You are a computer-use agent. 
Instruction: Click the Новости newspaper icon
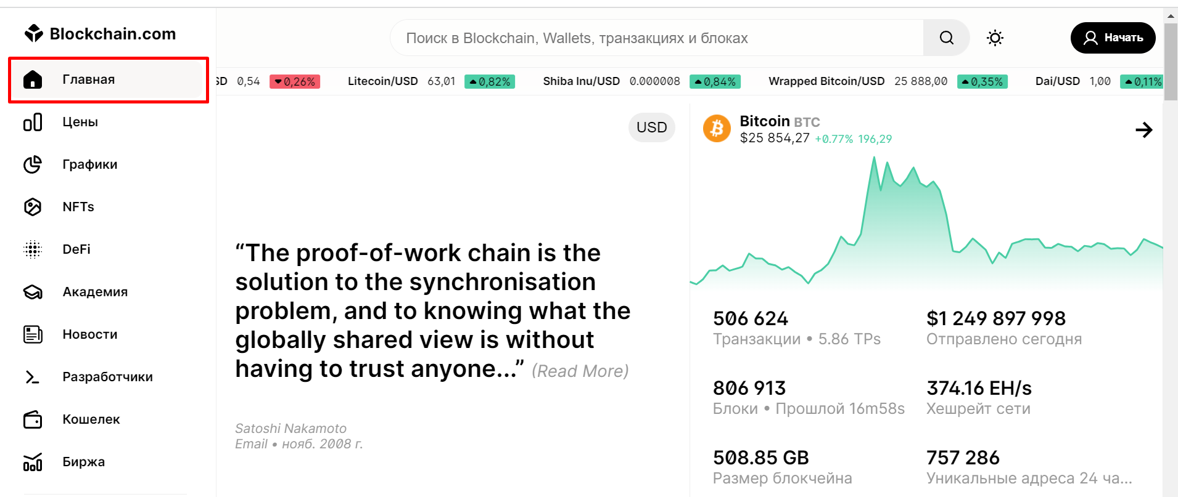click(x=33, y=334)
